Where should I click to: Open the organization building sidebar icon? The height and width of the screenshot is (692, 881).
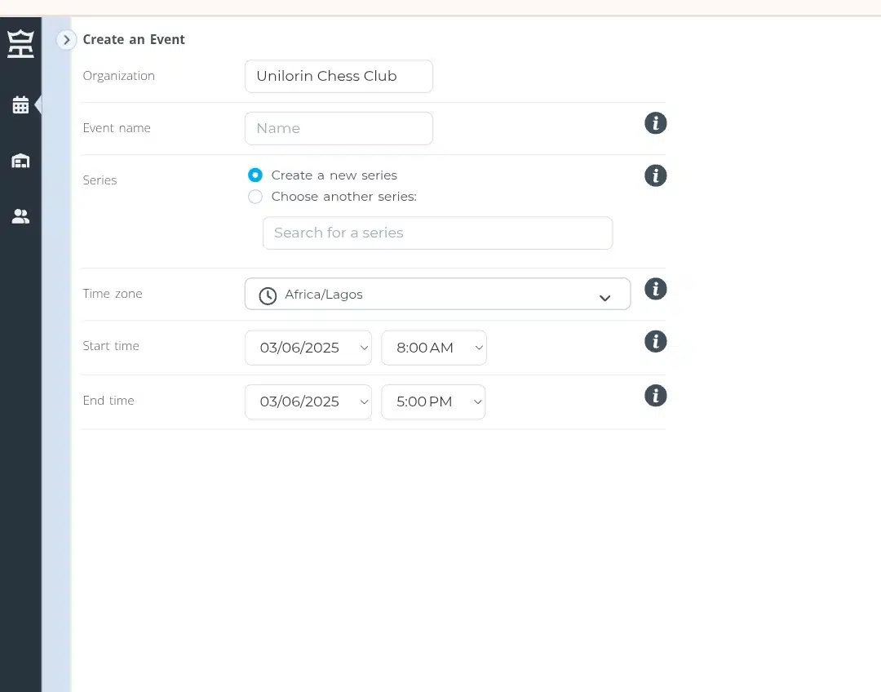[20, 161]
